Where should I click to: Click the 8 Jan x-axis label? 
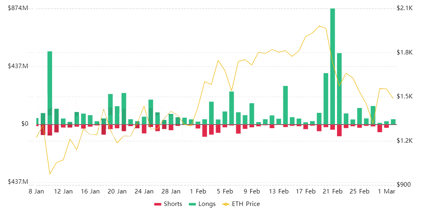point(36,191)
